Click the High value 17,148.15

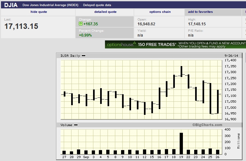coord(197,24)
